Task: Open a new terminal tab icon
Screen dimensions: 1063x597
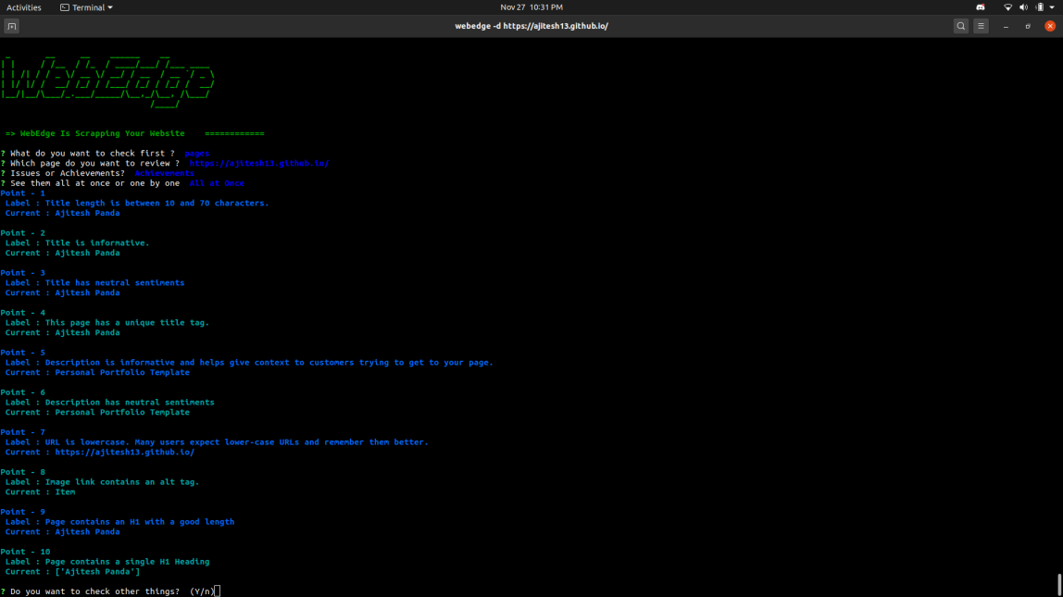Action: tap(11, 27)
